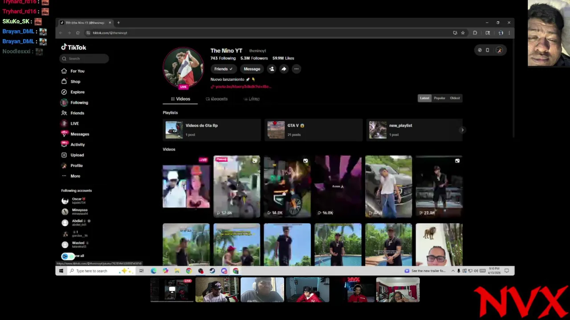Close The Nino YT browser tab
Viewport: 570px width, 320px height.
click(x=110, y=23)
